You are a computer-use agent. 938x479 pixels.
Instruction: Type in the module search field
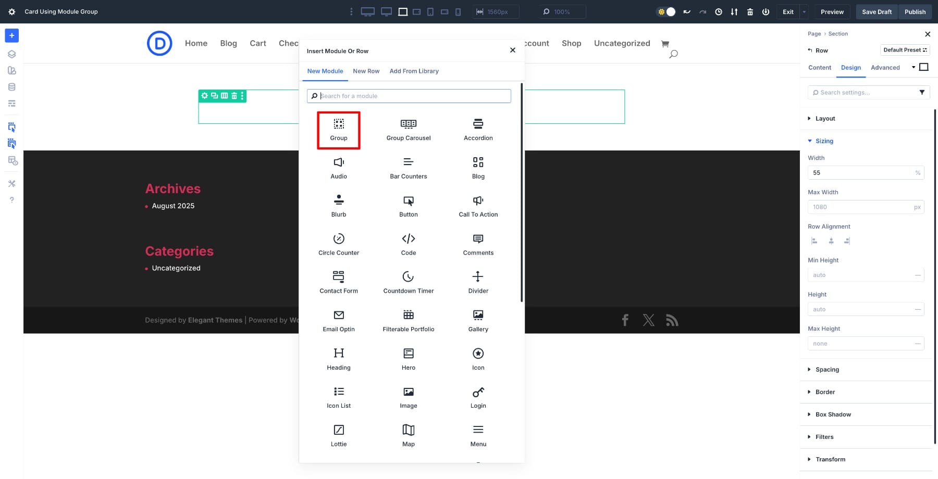(408, 96)
